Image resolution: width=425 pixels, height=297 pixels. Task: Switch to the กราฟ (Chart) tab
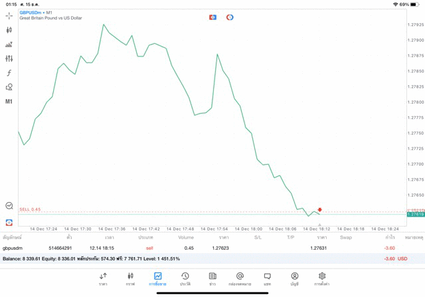(x=130, y=278)
